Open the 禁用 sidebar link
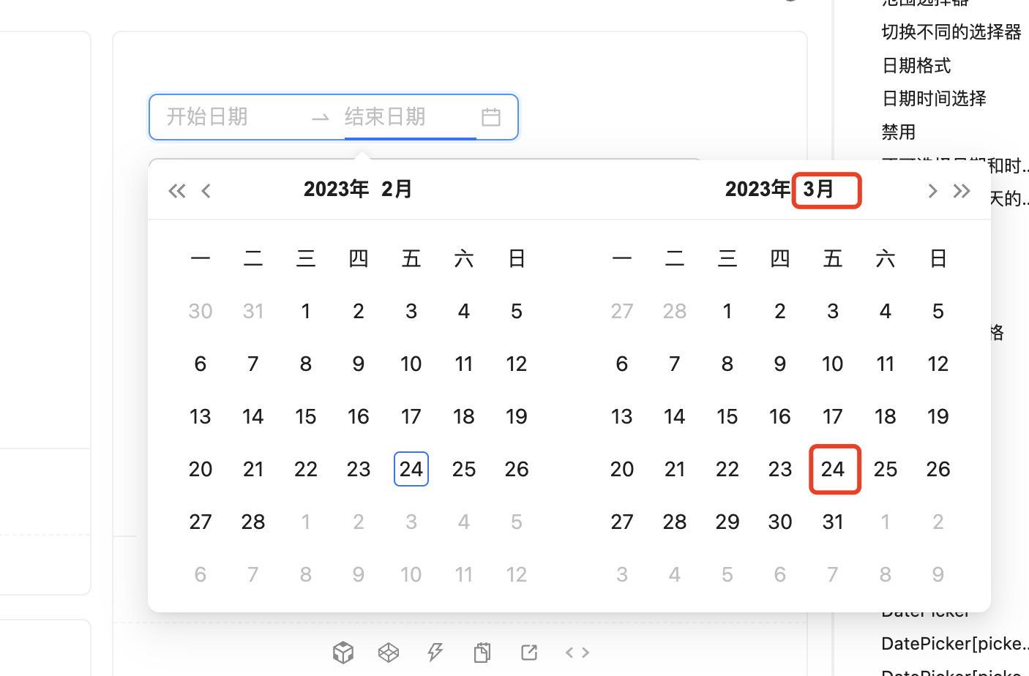1029x676 pixels. point(899,132)
